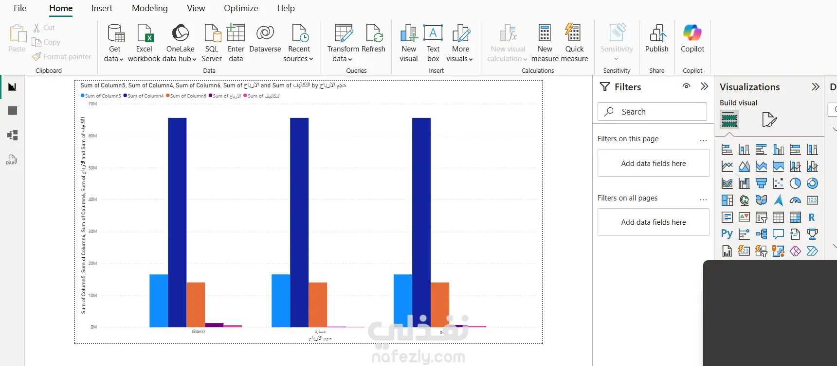Select the Funnel visual
This screenshot has height=366, width=837.
(761, 183)
